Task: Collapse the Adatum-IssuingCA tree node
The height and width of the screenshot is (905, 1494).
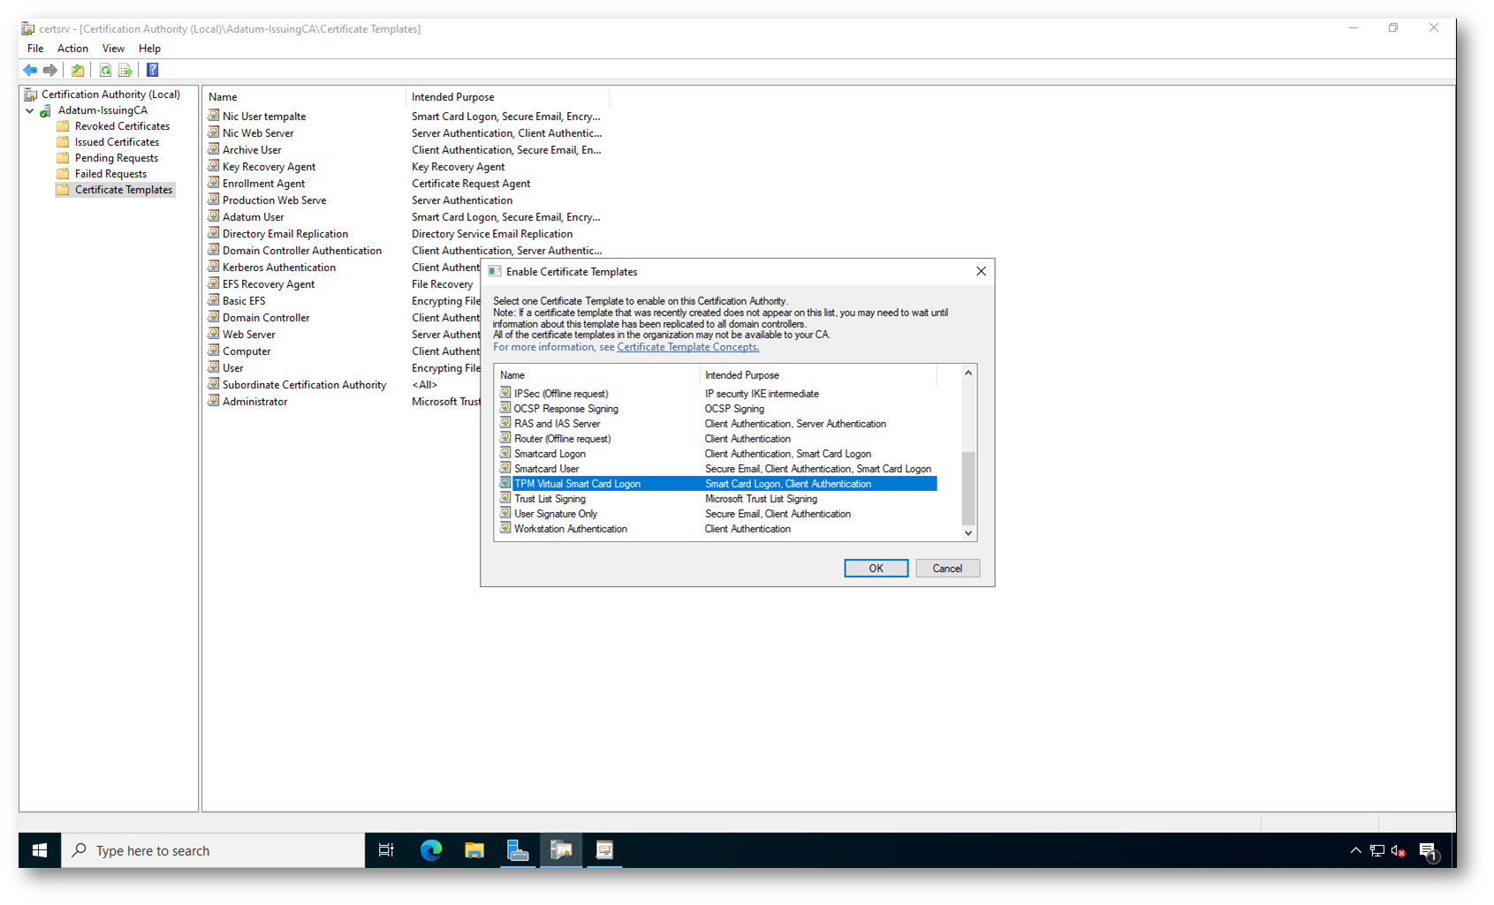Action: pyautogui.click(x=30, y=111)
